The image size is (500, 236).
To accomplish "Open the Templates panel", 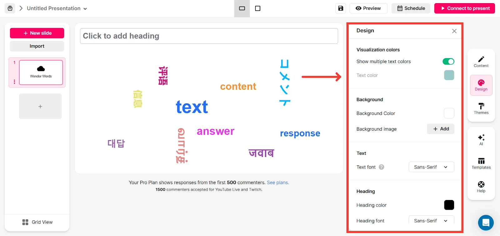I will point(481,163).
